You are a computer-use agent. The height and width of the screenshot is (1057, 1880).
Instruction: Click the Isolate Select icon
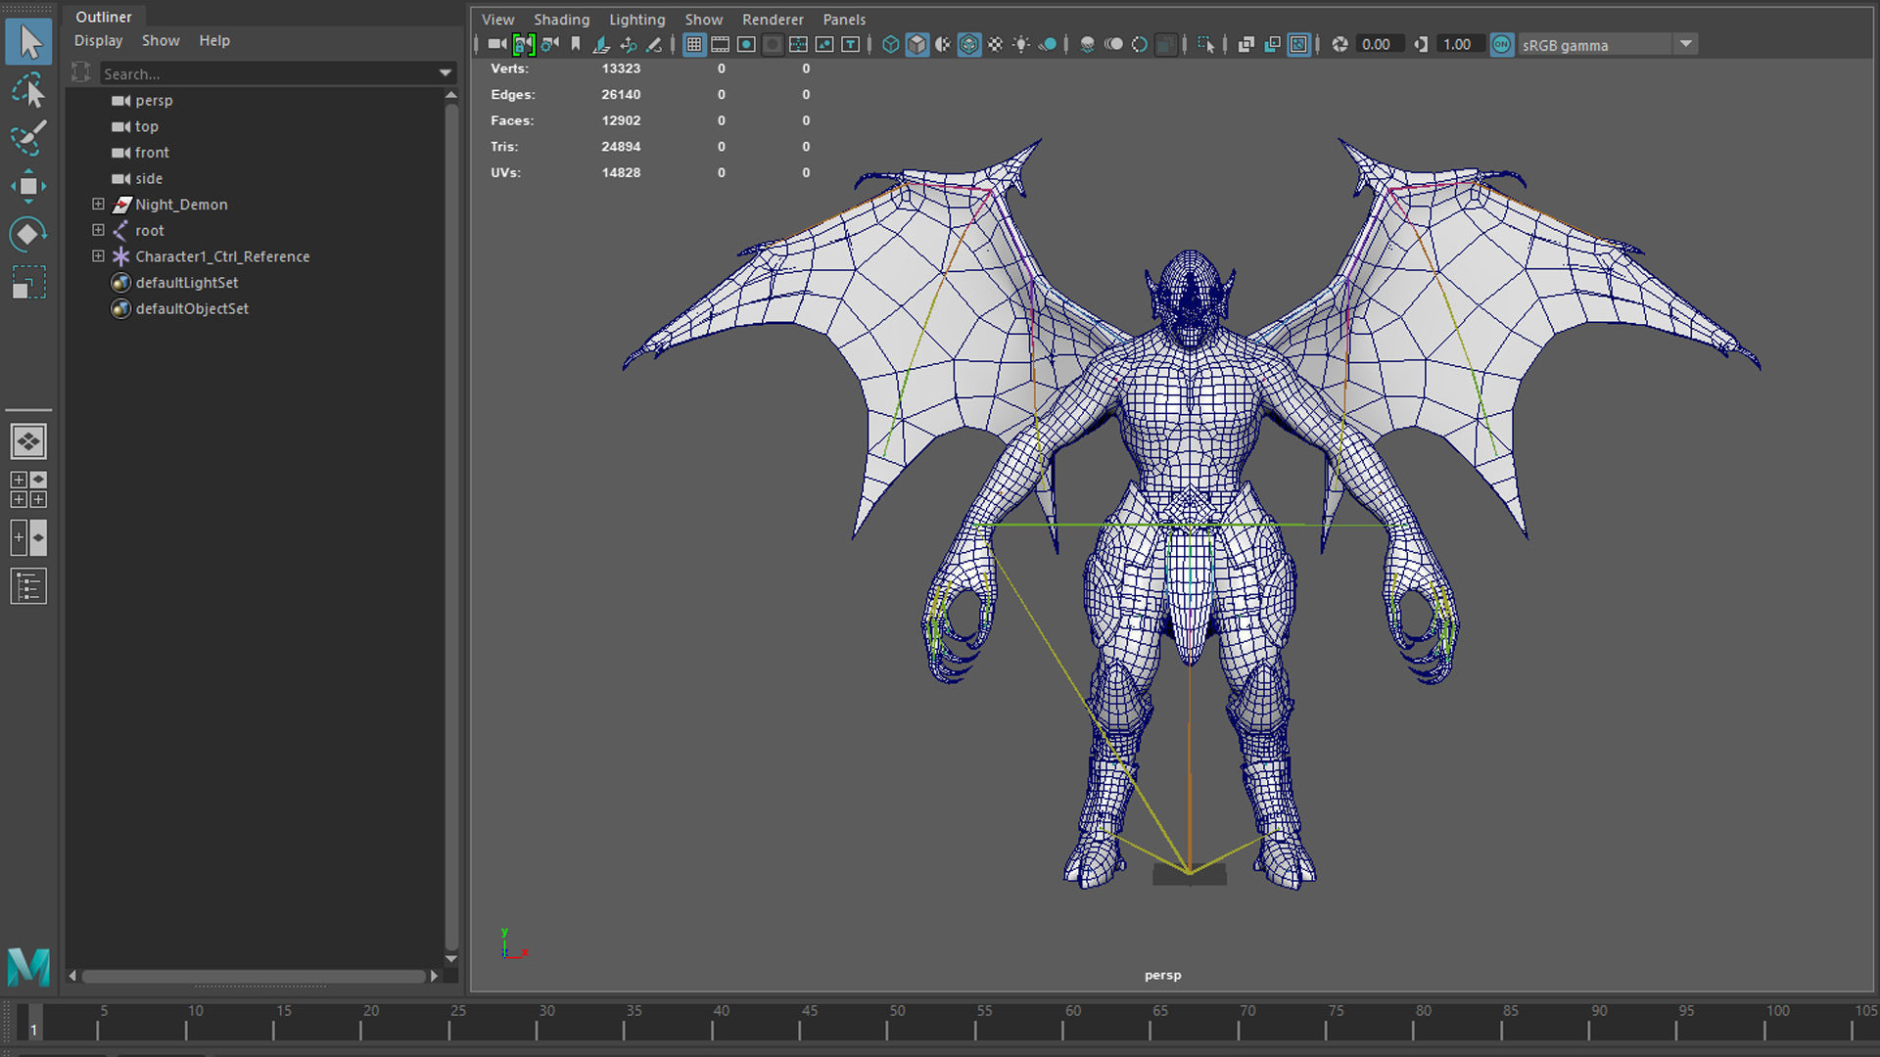tap(1206, 44)
